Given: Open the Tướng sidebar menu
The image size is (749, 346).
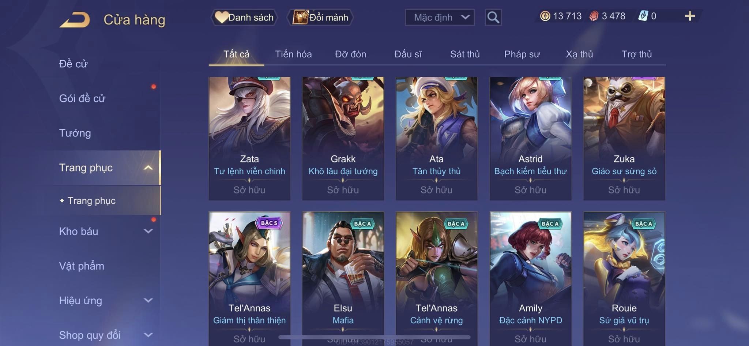Looking at the screenshot, I should [75, 133].
